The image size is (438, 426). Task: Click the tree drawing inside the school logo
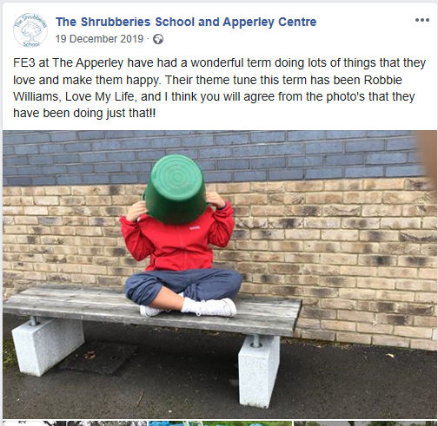[32, 30]
